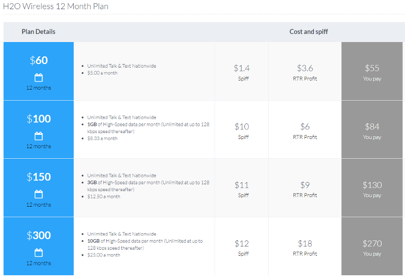Click "12 months" under the $60 plan

[x=39, y=88]
